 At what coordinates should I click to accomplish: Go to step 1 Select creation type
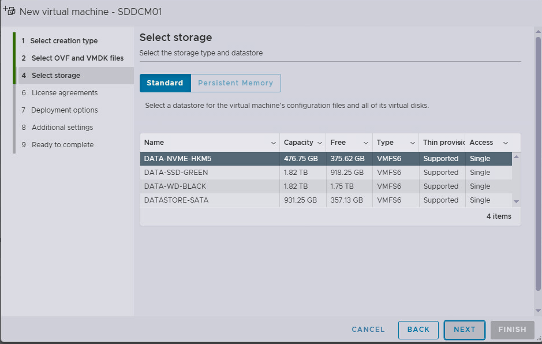pos(64,41)
